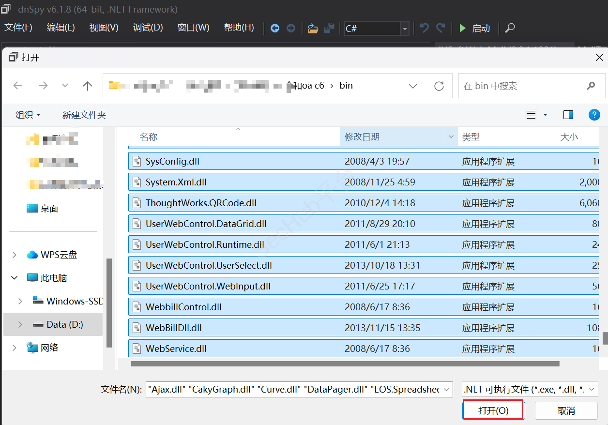Select the 此电脑 computer icon
608x425 pixels.
32,278
